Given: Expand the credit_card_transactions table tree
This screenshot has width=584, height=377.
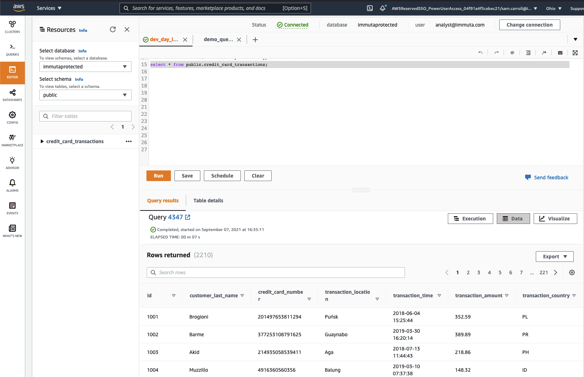Looking at the screenshot, I should [x=42, y=141].
